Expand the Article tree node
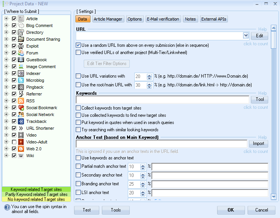The image size is (280, 218). [x=6, y=19]
